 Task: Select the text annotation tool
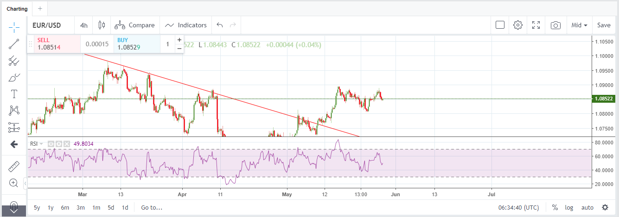click(x=14, y=94)
